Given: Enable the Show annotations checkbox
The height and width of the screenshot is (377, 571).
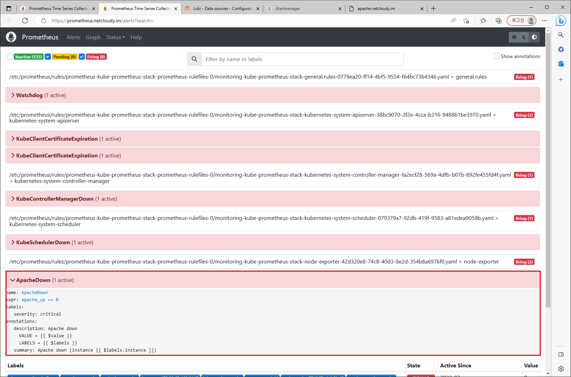Looking at the screenshot, I should point(496,56).
